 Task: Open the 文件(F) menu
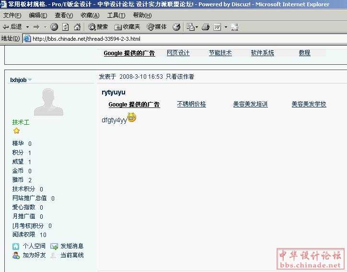pos(12,15)
